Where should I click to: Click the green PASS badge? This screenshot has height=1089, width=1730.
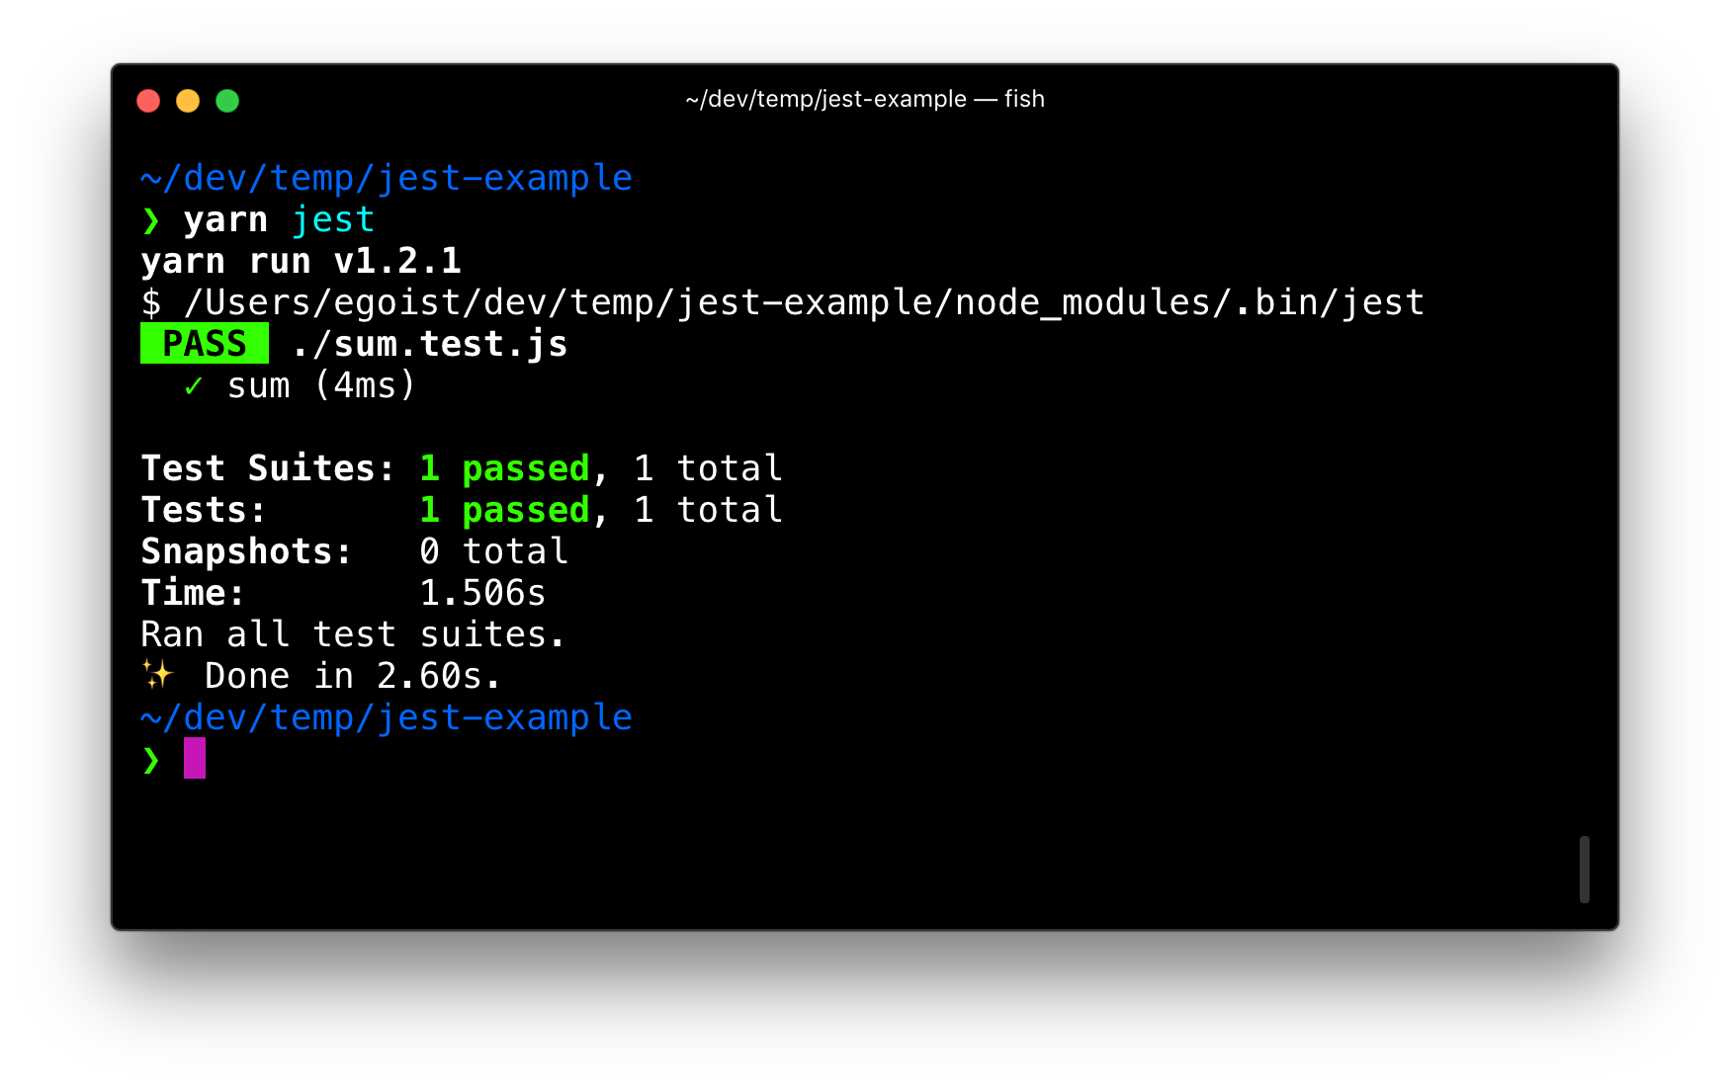[205, 343]
